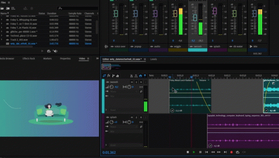The width and height of the screenshot is (279, 158).
Task: Click the Stop transport button
Action: (x=188, y=152)
